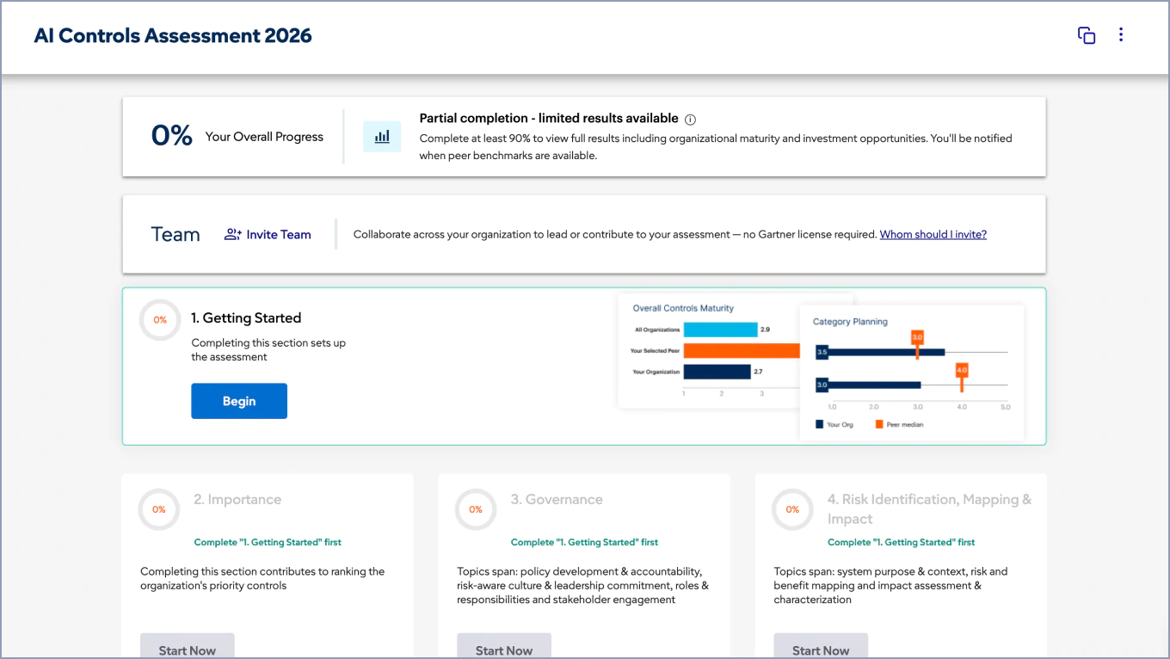Click the "Peer median" legend entry
Viewport: 1170px width, 659px height.
[x=899, y=424]
